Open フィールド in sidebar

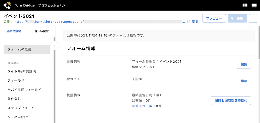point(16,80)
